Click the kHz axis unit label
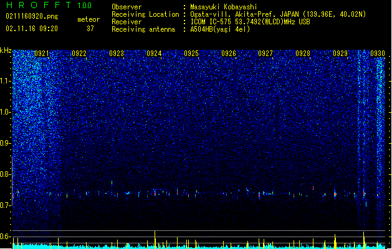The image size is (392, 249). [x=6, y=50]
